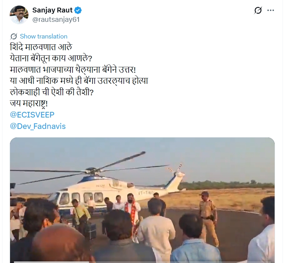The image size is (285, 263).
Task: Show translation of the Marathi post
Action: [x=44, y=36]
